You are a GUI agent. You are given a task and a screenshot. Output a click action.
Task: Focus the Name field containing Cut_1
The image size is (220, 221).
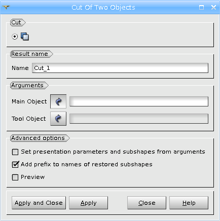(x=120, y=68)
